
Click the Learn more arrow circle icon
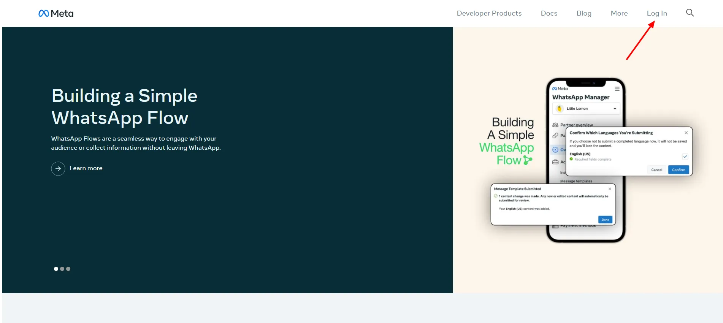pyautogui.click(x=58, y=168)
